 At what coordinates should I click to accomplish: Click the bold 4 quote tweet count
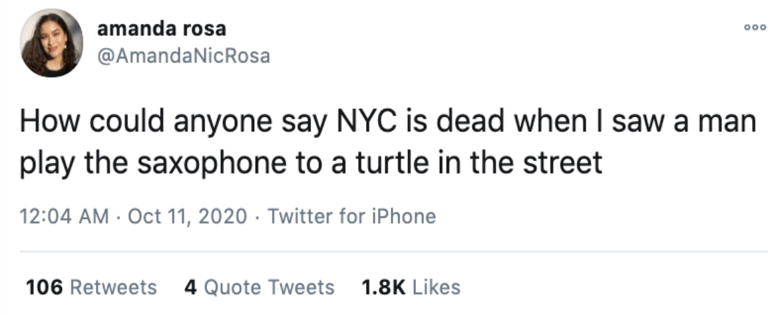190,287
